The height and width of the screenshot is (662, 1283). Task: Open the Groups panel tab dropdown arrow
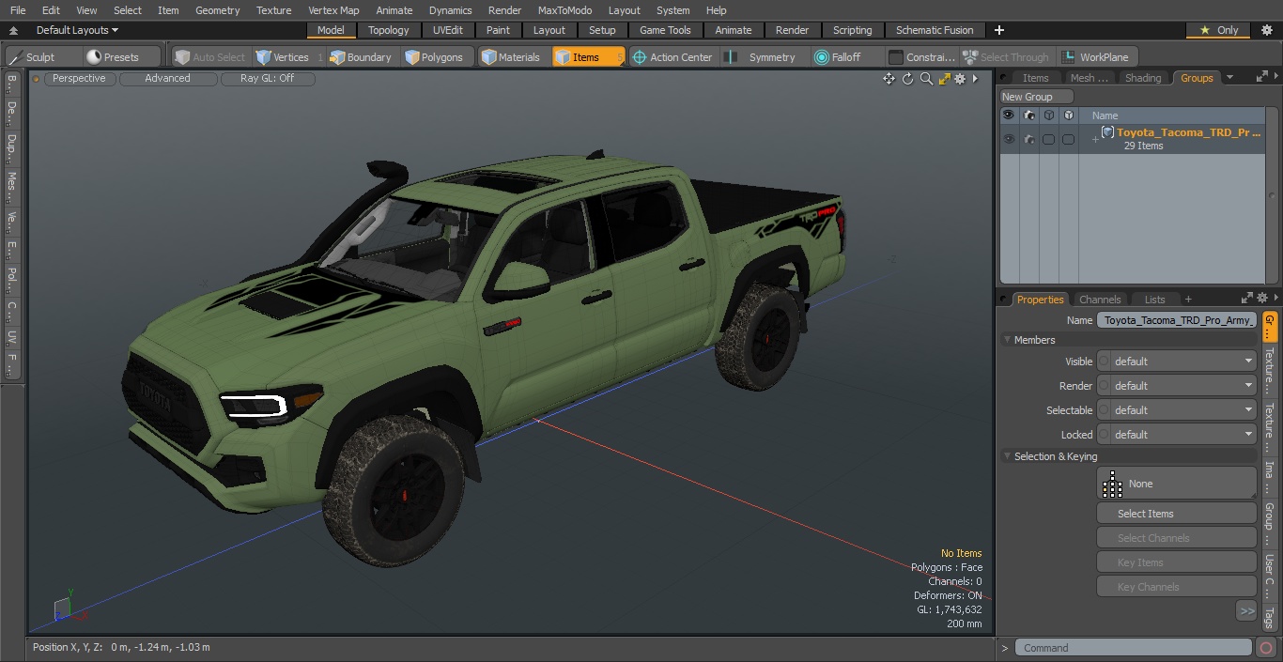[1230, 78]
